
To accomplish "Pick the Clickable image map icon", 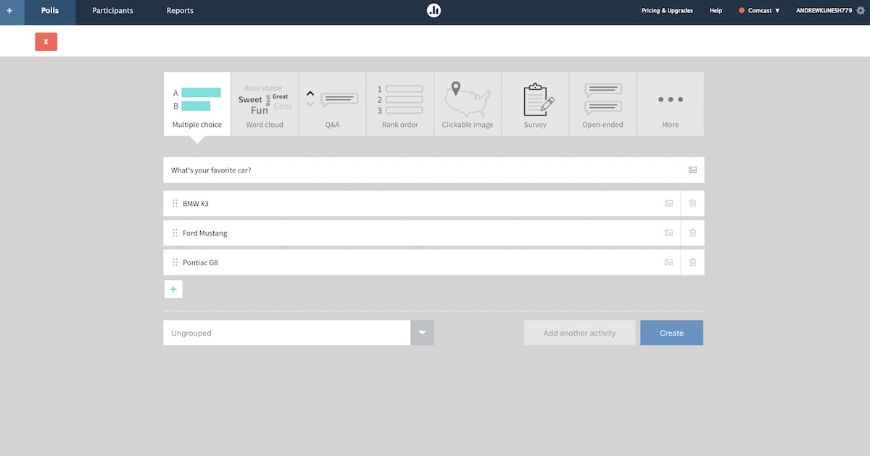I will (467, 99).
